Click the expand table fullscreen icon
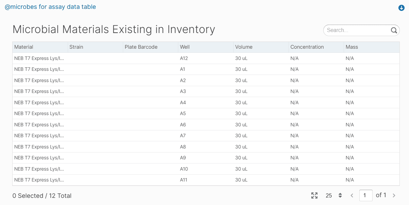409x205 pixels. click(x=314, y=195)
